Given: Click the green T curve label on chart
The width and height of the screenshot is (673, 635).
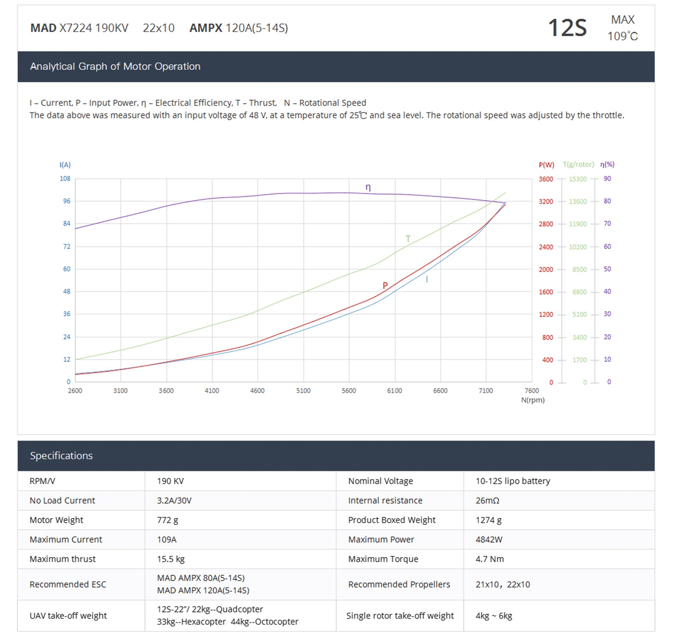Looking at the screenshot, I should [408, 239].
